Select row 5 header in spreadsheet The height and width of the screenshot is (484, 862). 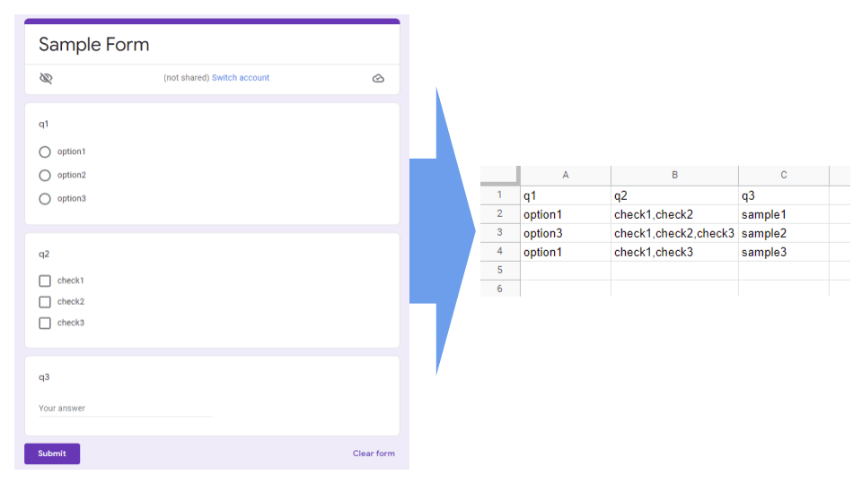click(x=500, y=270)
